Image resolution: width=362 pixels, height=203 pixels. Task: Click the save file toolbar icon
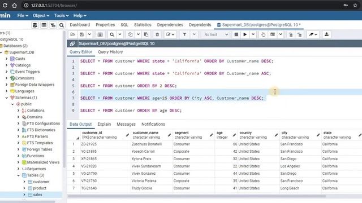click(x=81, y=34)
